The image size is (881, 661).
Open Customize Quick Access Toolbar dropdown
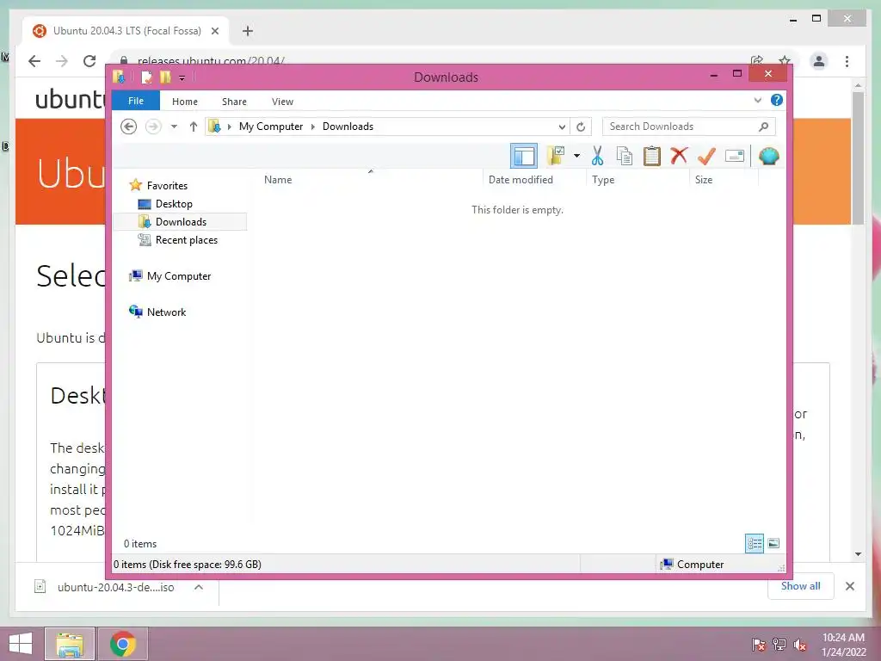[182, 77]
